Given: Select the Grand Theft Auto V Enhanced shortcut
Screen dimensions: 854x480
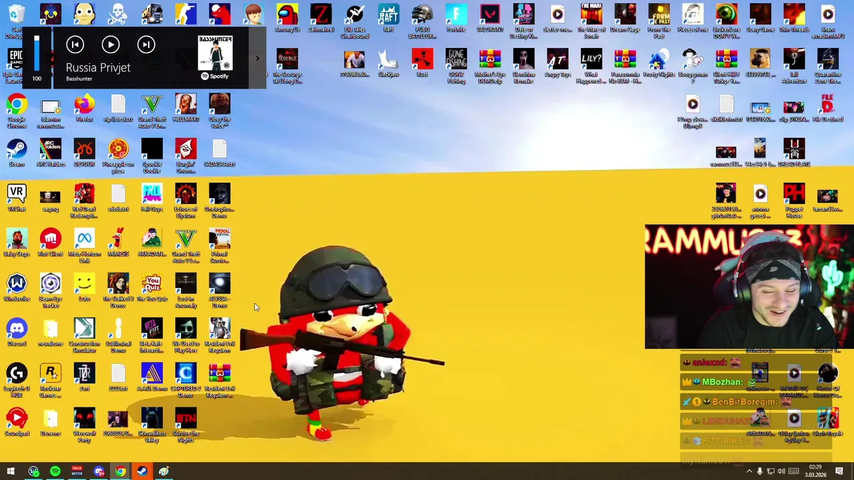Looking at the screenshot, I should click(x=151, y=112).
